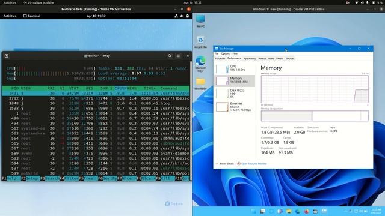Click the Memory composition bar
The image size is (385, 216).
315,116
